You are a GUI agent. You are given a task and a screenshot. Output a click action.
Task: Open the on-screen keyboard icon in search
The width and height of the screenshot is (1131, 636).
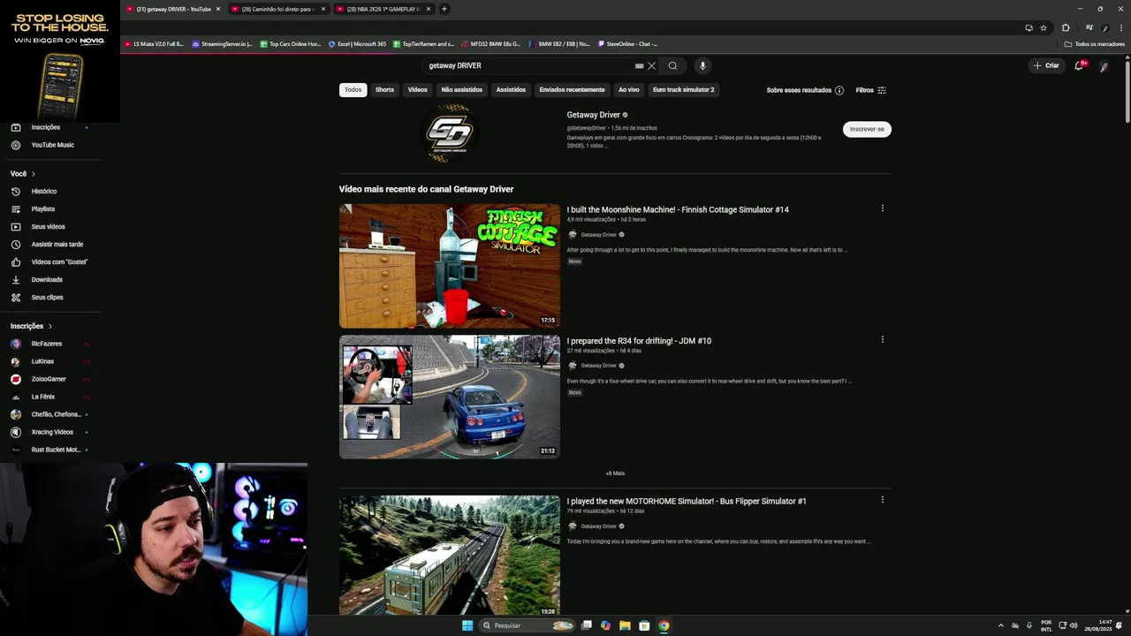click(639, 65)
